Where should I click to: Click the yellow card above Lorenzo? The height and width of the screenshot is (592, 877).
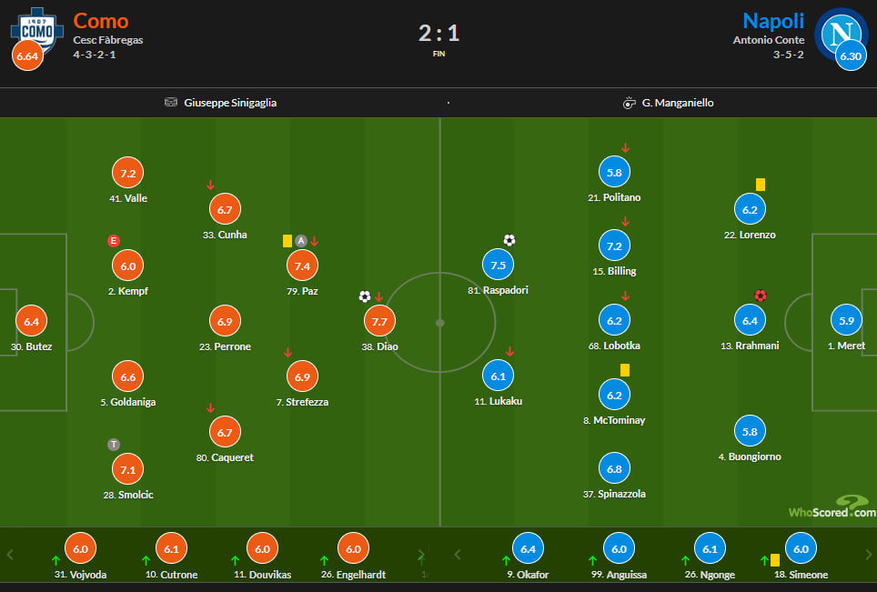point(761,185)
